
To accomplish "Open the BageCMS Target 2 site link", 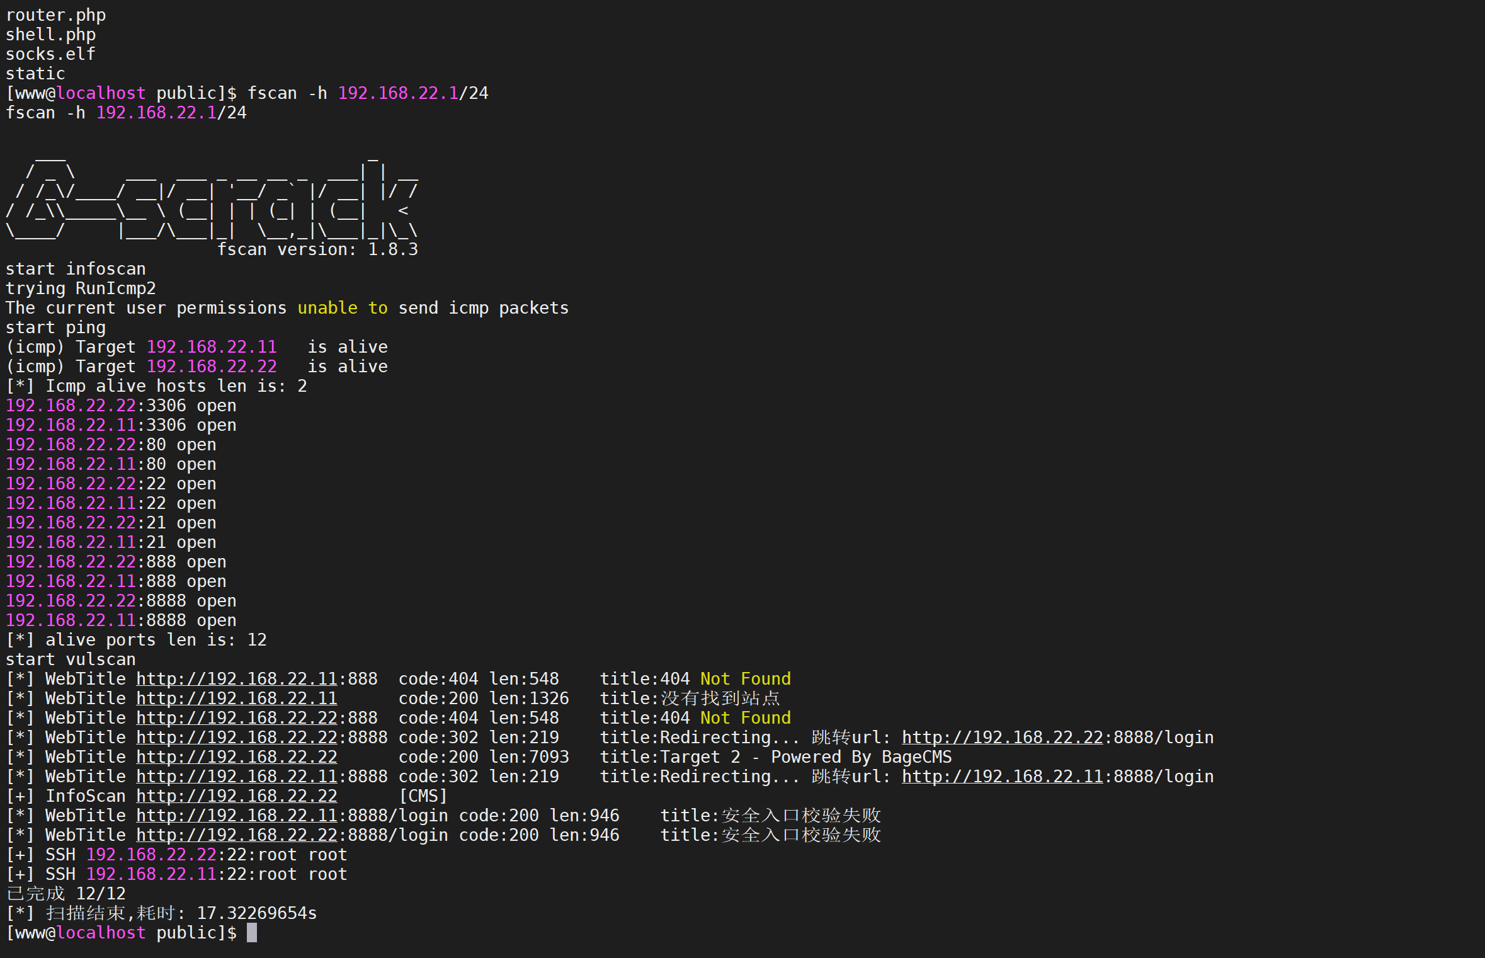I will coord(236,757).
